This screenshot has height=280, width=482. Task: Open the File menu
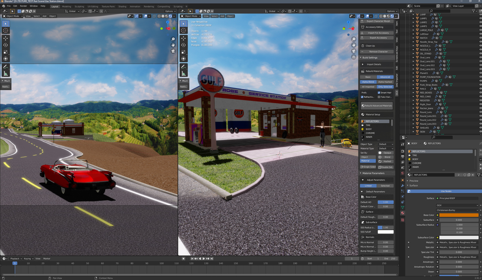tap(9, 6)
